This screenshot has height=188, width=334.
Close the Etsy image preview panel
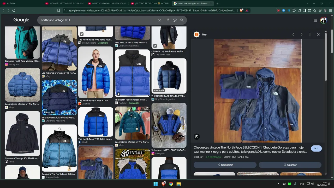pos(318,34)
